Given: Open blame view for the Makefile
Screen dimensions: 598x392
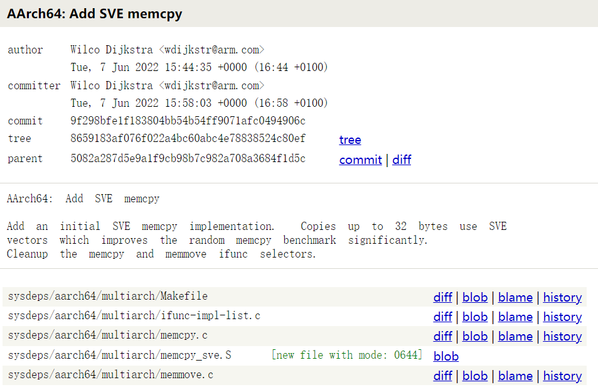Looking at the screenshot, I should pos(515,297).
